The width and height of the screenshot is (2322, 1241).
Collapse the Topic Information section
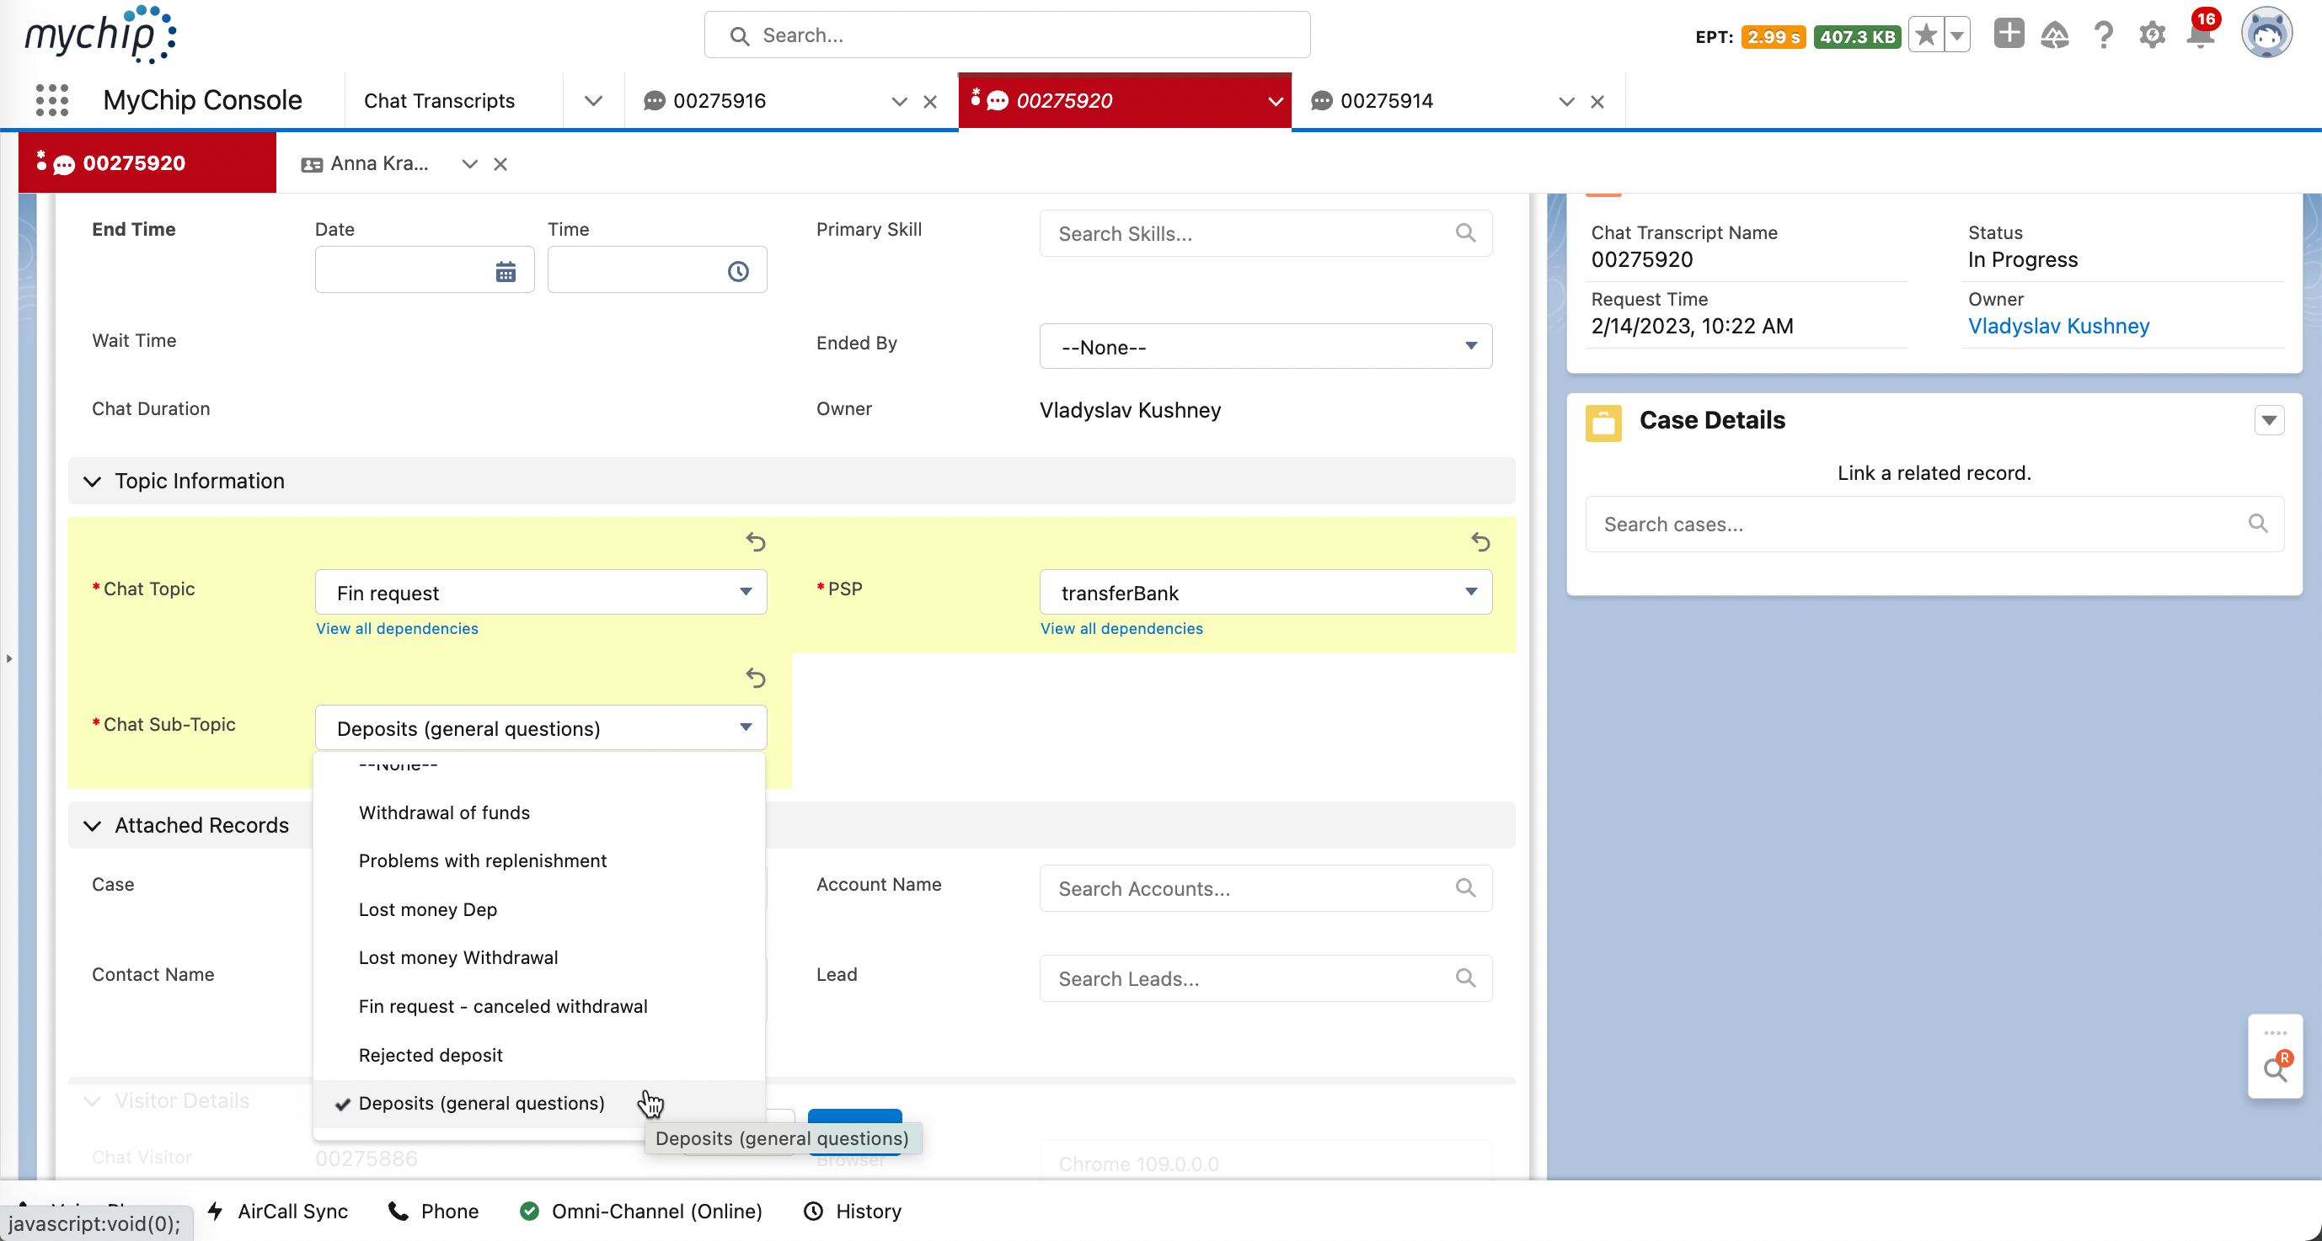92,481
